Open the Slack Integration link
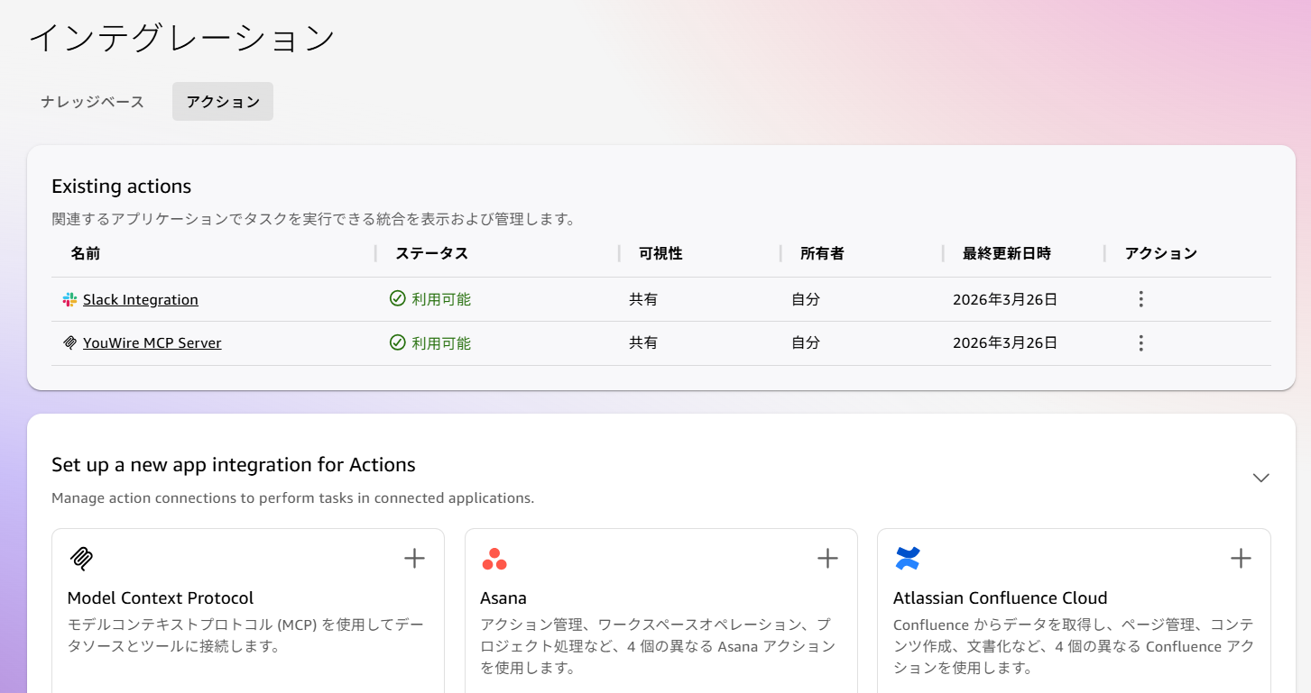 140,298
